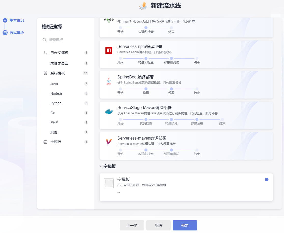Collapse the 空模板 section chevron
Screen dimensions: 284x233
[x=100, y=167]
